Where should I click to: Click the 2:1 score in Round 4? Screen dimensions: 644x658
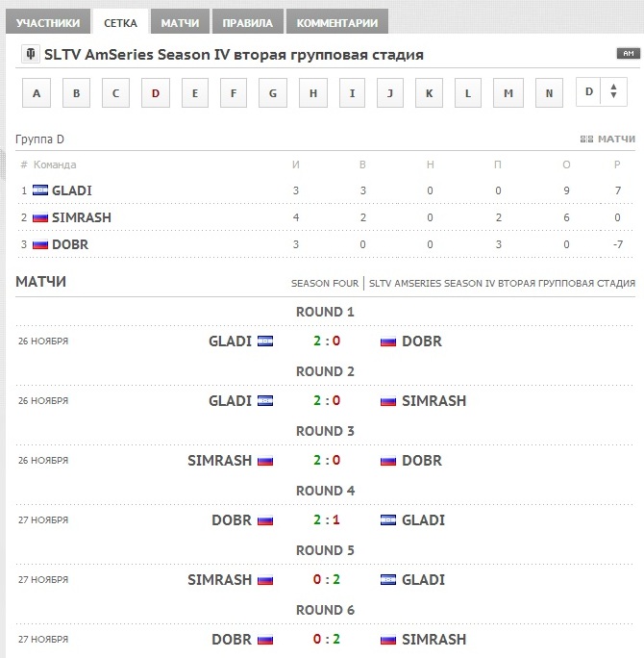coord(327,519)
